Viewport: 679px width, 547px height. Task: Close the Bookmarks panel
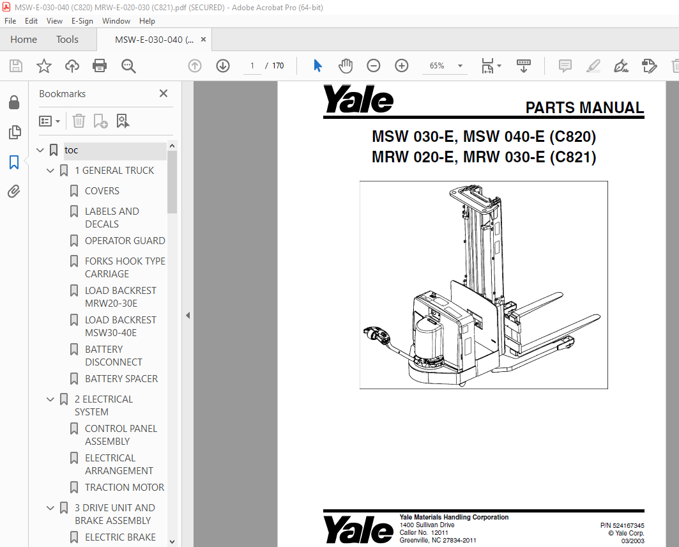click(x=164, y=93)
